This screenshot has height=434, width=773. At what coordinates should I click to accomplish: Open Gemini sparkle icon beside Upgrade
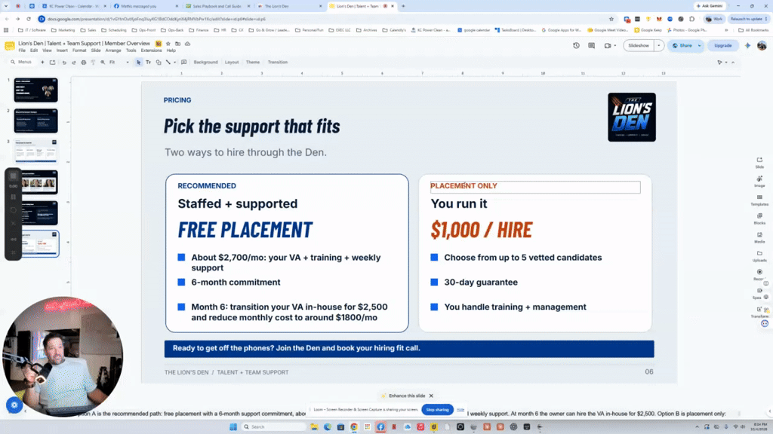coord(747,46)
